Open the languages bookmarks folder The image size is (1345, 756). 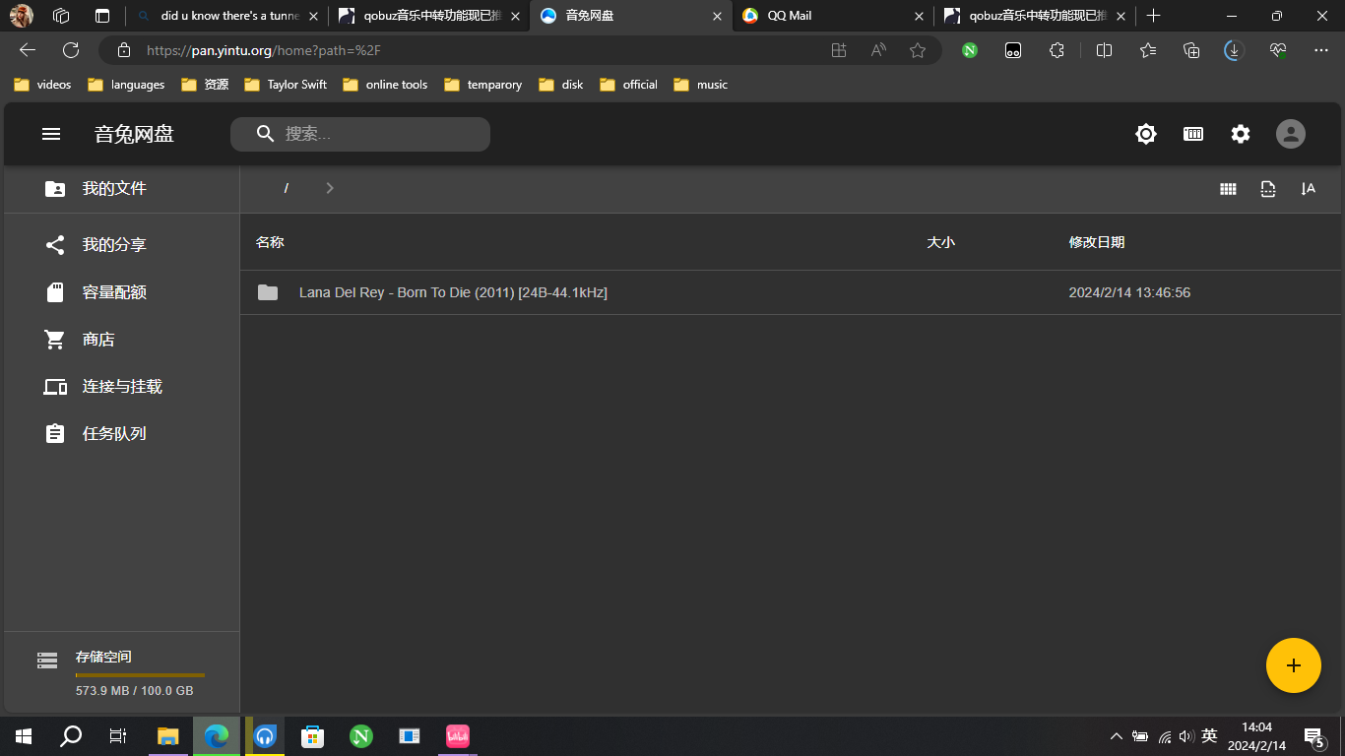point(126,85)
